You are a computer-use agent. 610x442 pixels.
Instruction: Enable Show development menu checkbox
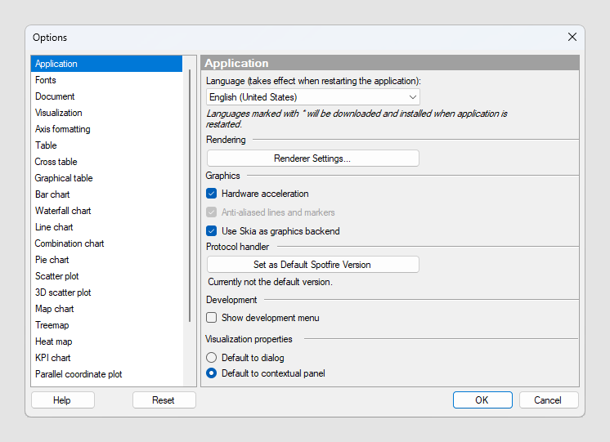click(x=212, y=318)
